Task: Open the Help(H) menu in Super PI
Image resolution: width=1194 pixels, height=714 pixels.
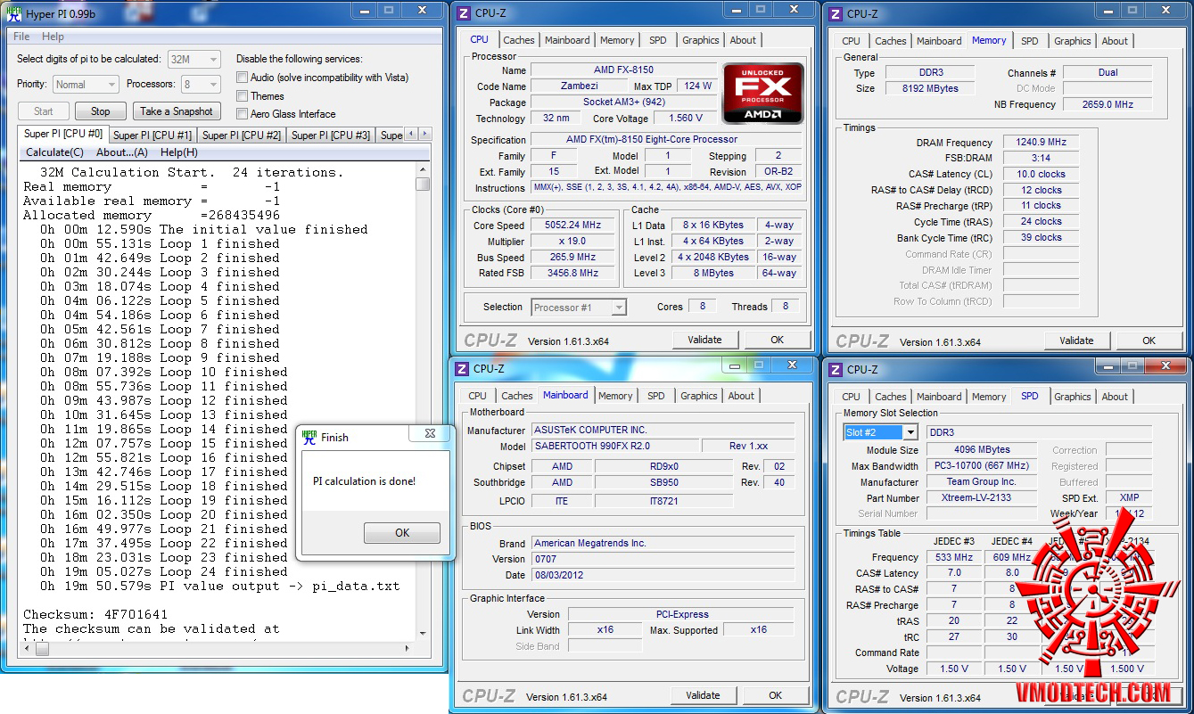Action: (x=179, y=152)
